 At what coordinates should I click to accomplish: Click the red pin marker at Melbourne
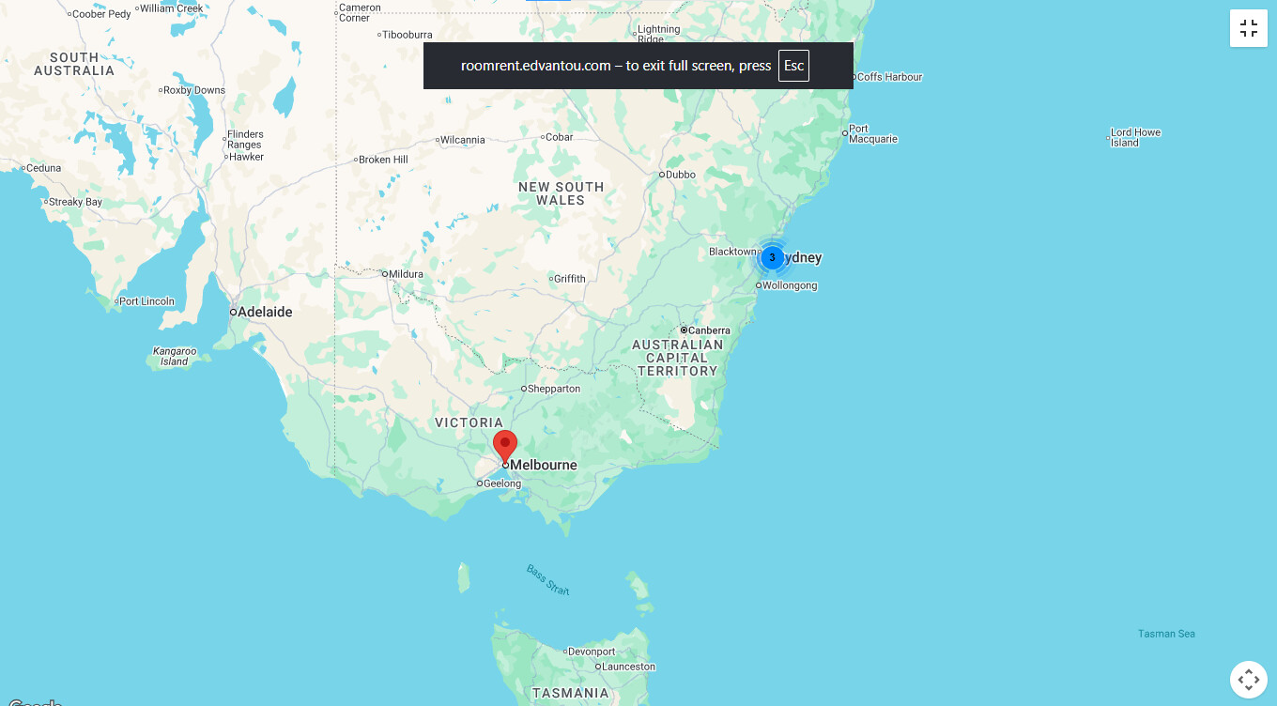[x=505, y=445]
